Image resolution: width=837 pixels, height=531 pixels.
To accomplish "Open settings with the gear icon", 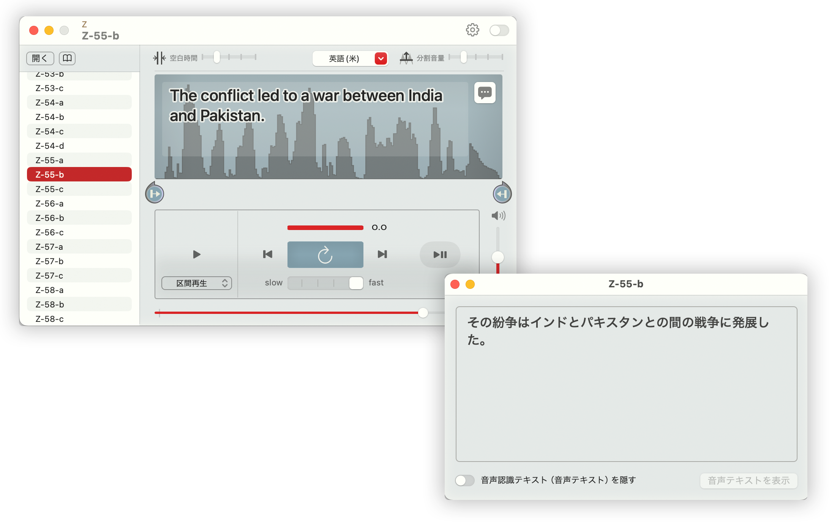I will pos(472,30).
